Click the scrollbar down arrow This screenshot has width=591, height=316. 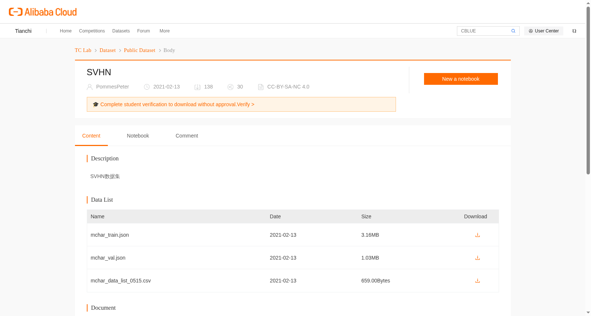point(588,313)
